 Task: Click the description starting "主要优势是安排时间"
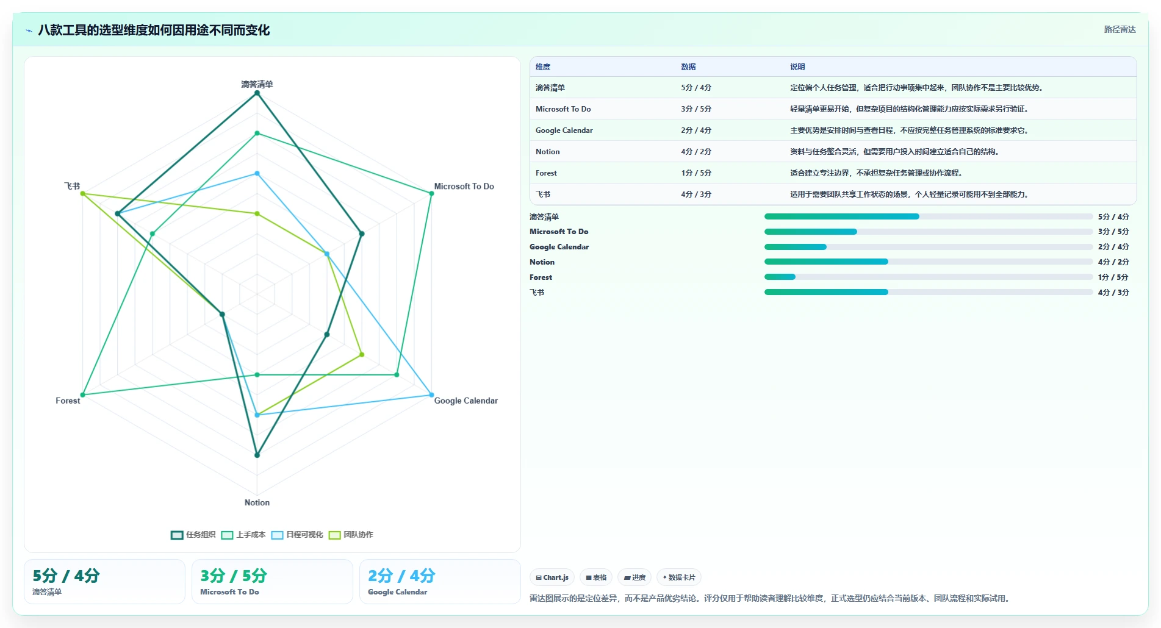(x=910, y=130)
